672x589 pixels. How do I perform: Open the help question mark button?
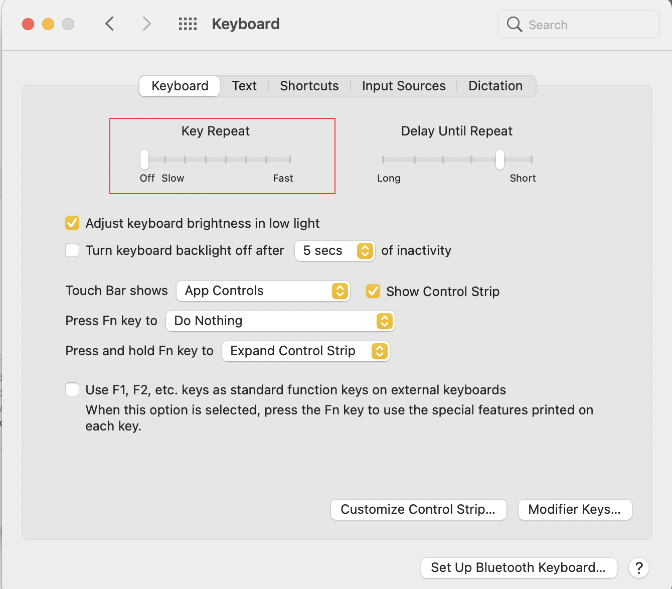(x=639, y=568)
